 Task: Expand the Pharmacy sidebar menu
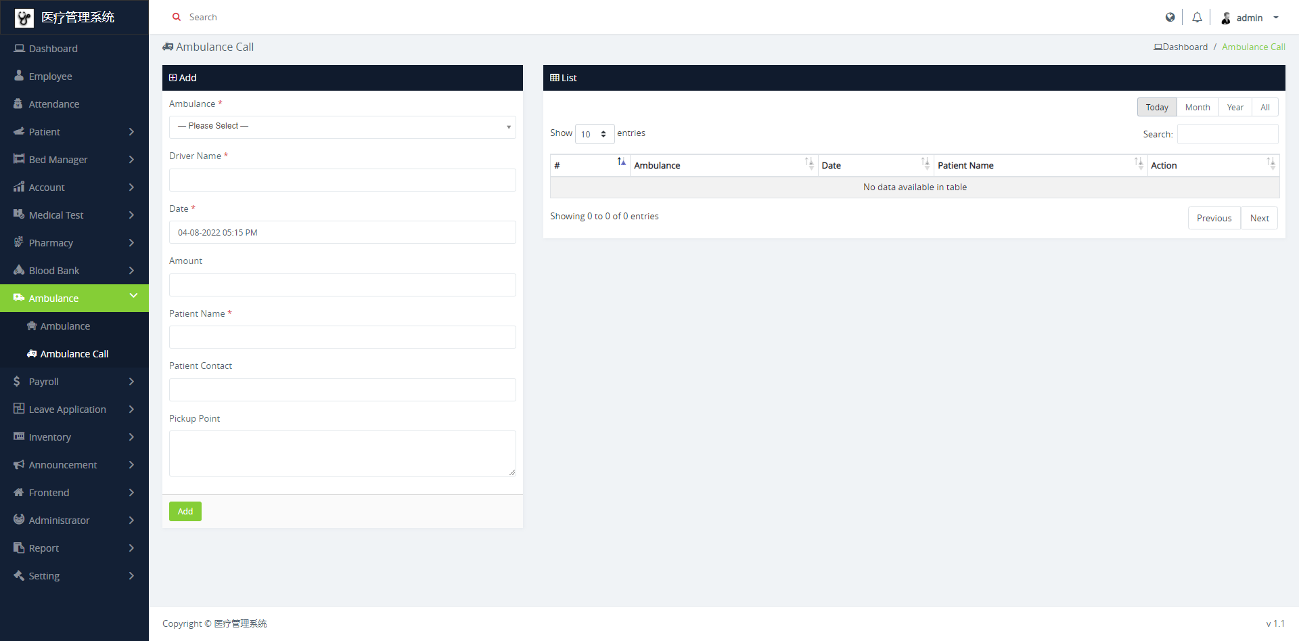(74, 243)
